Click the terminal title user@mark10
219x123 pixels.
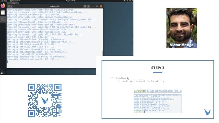(55, 6)
